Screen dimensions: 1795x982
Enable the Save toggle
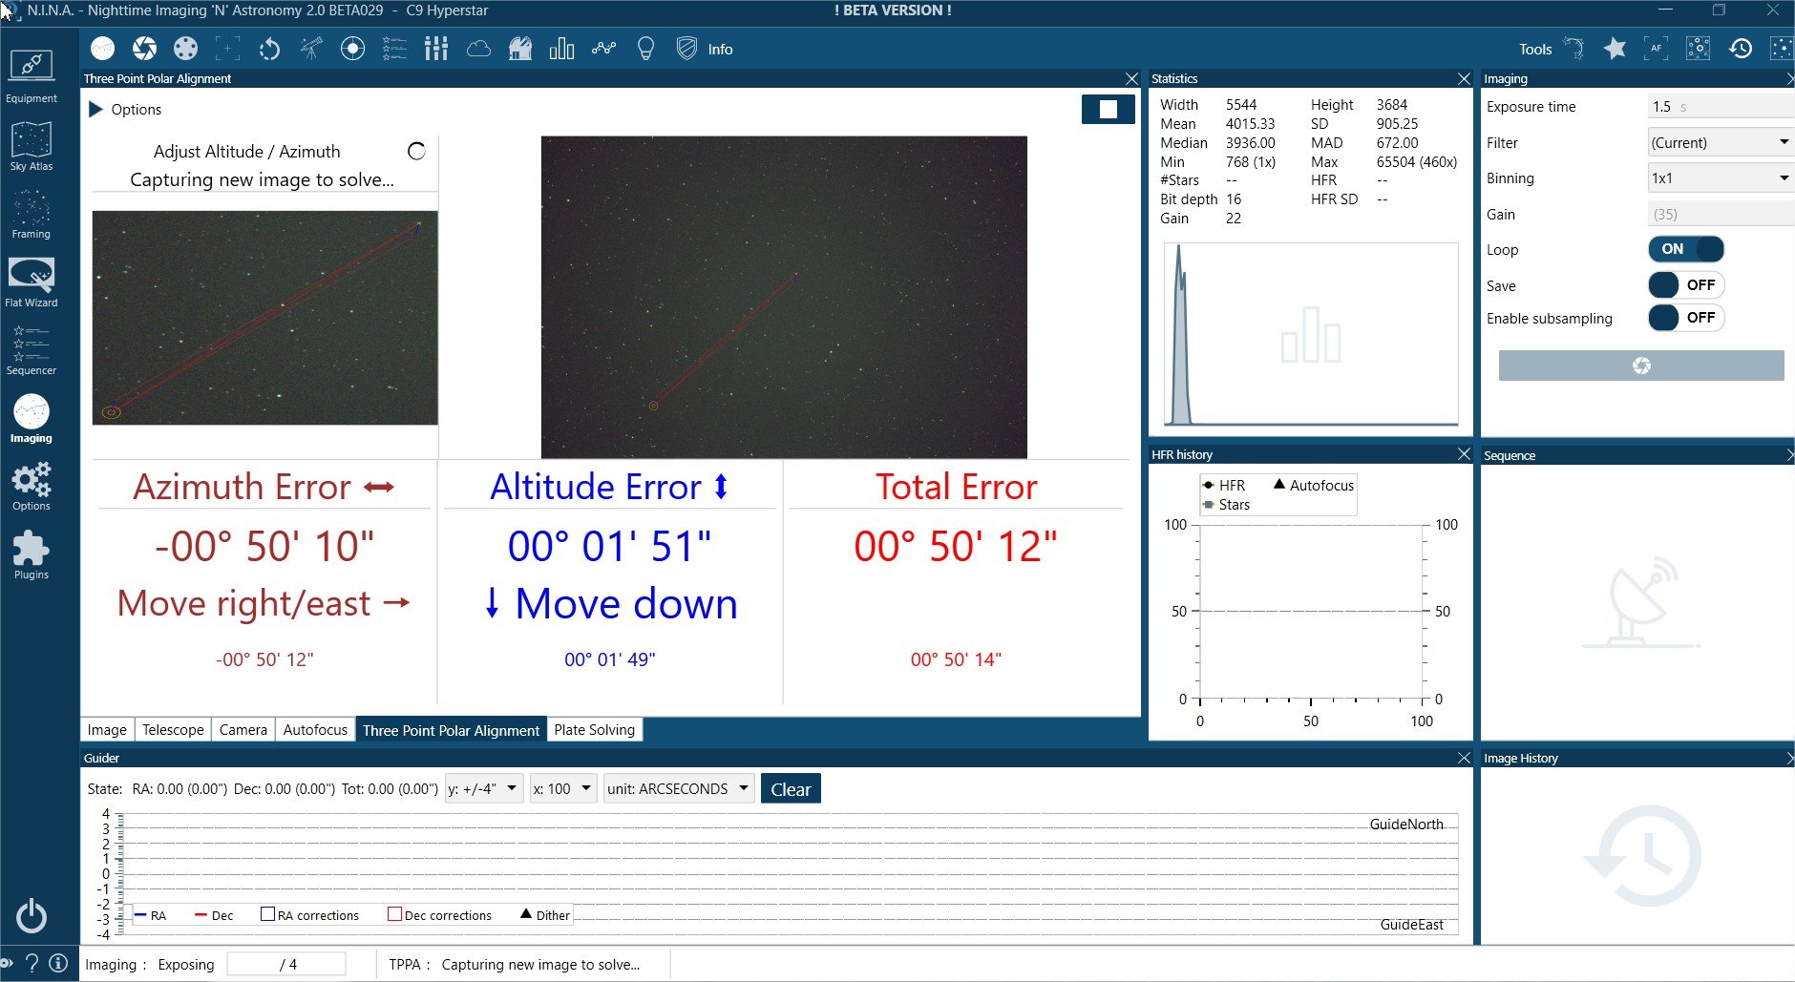[1686, 284]
